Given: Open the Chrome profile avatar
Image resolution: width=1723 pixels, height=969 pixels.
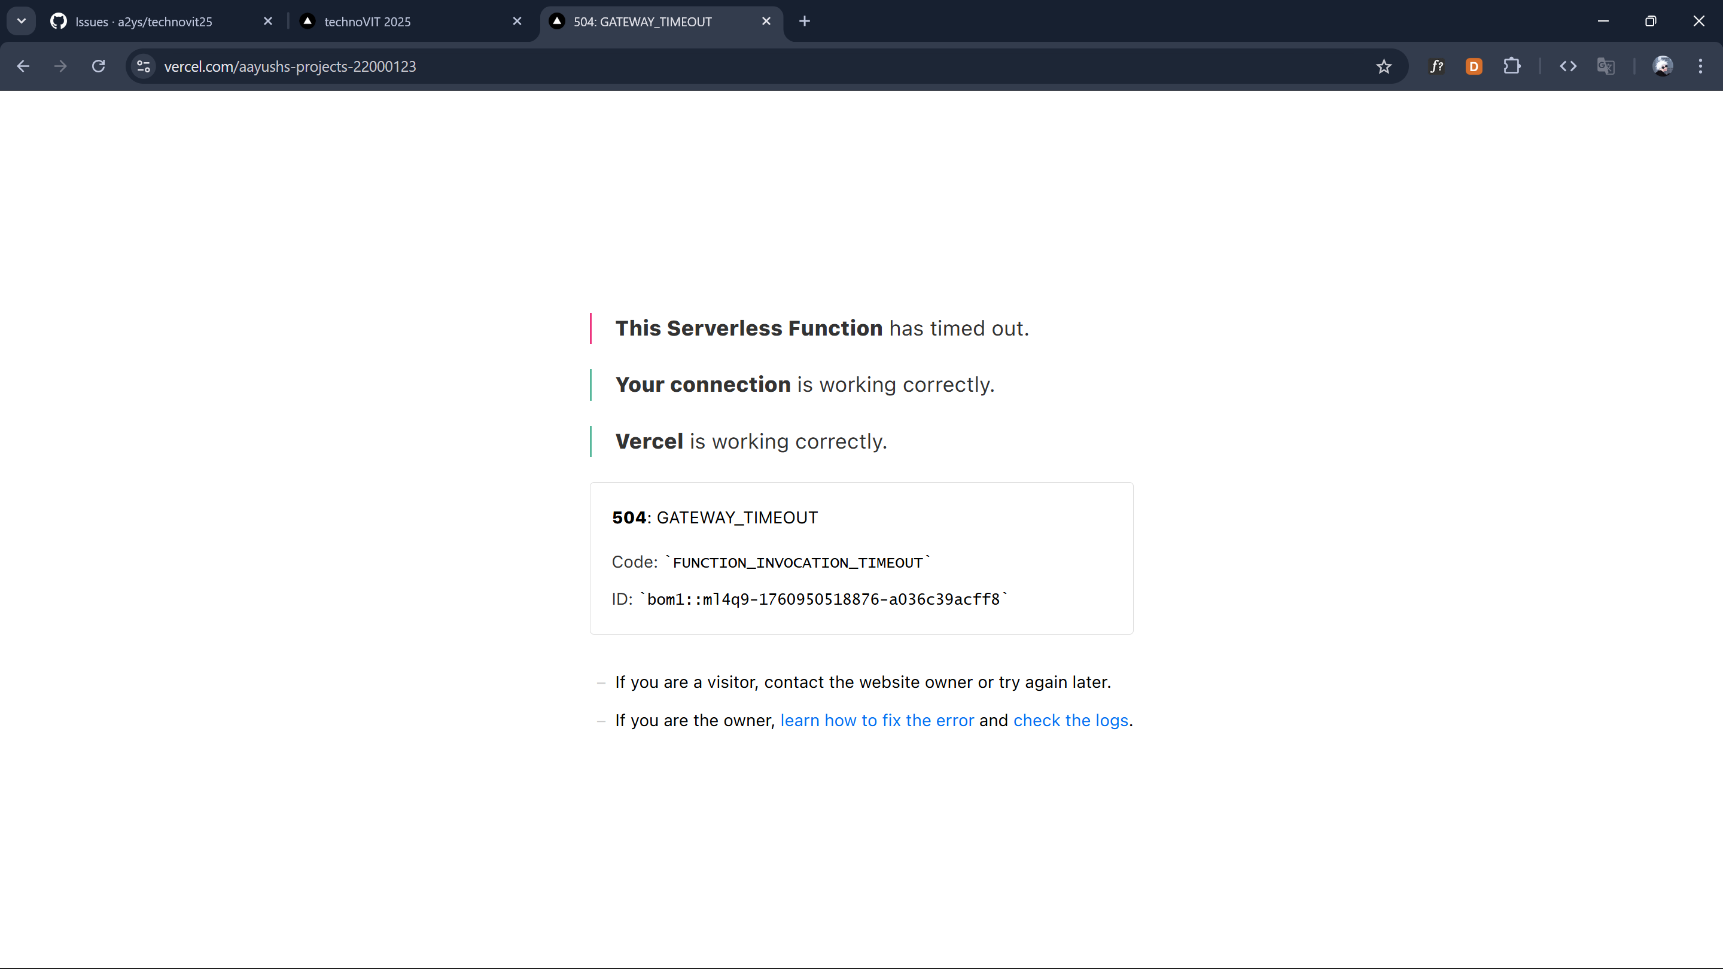Looking at the screenshot, I should click(1663, 66).
